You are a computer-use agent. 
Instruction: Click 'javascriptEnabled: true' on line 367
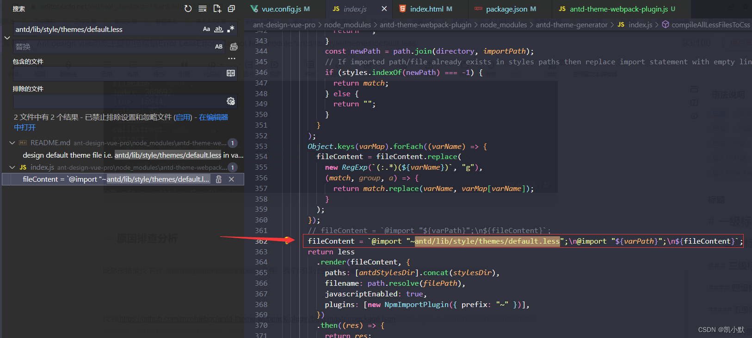(375, 294)
